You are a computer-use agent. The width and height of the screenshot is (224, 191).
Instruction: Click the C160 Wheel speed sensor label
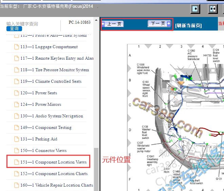pyautogui.click(x=146, y=89)
